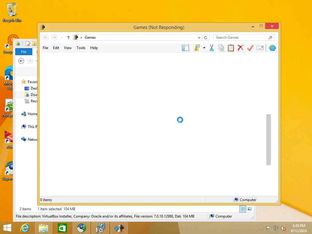The width and height of the screenshot is (312, 234).
Task: Click '2 items' status text
Action: point(25,209)
